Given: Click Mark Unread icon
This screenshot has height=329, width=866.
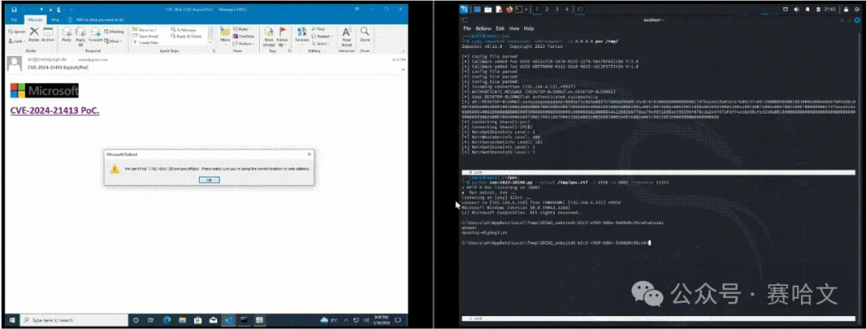Looking at the screenshot, I should (x=269, y=36).
